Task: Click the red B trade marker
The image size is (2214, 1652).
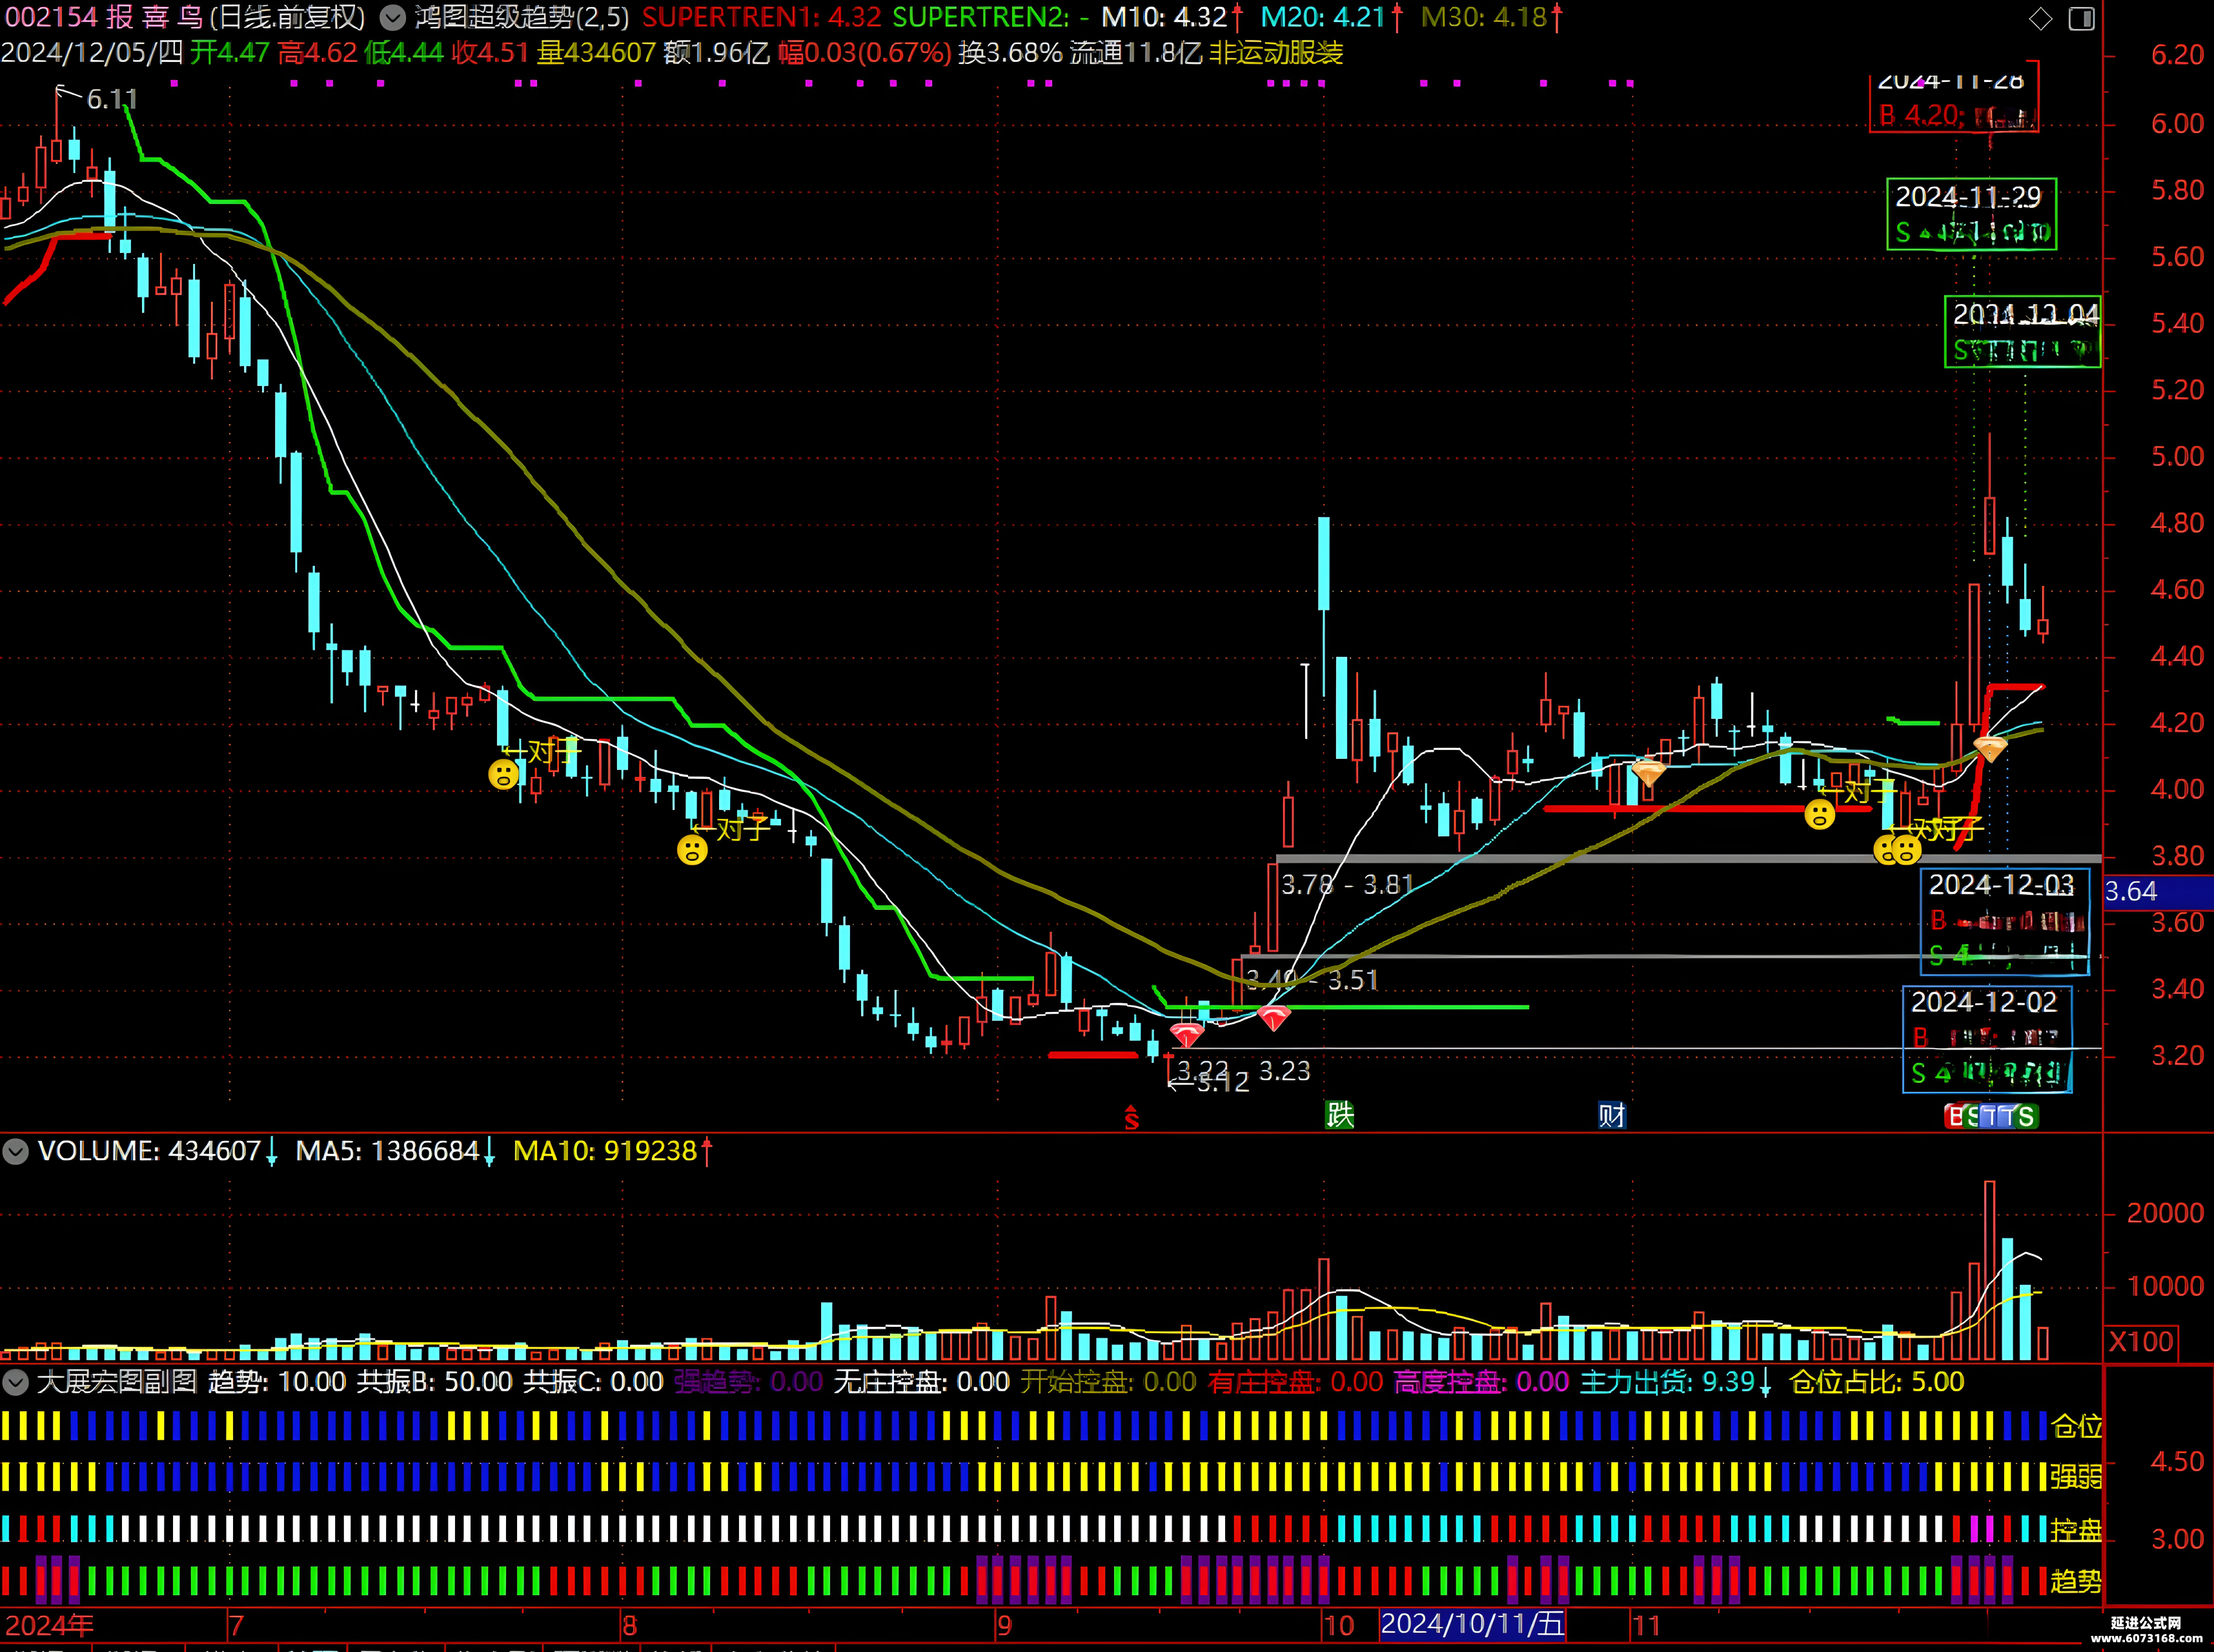Action: [1954, 1116]
